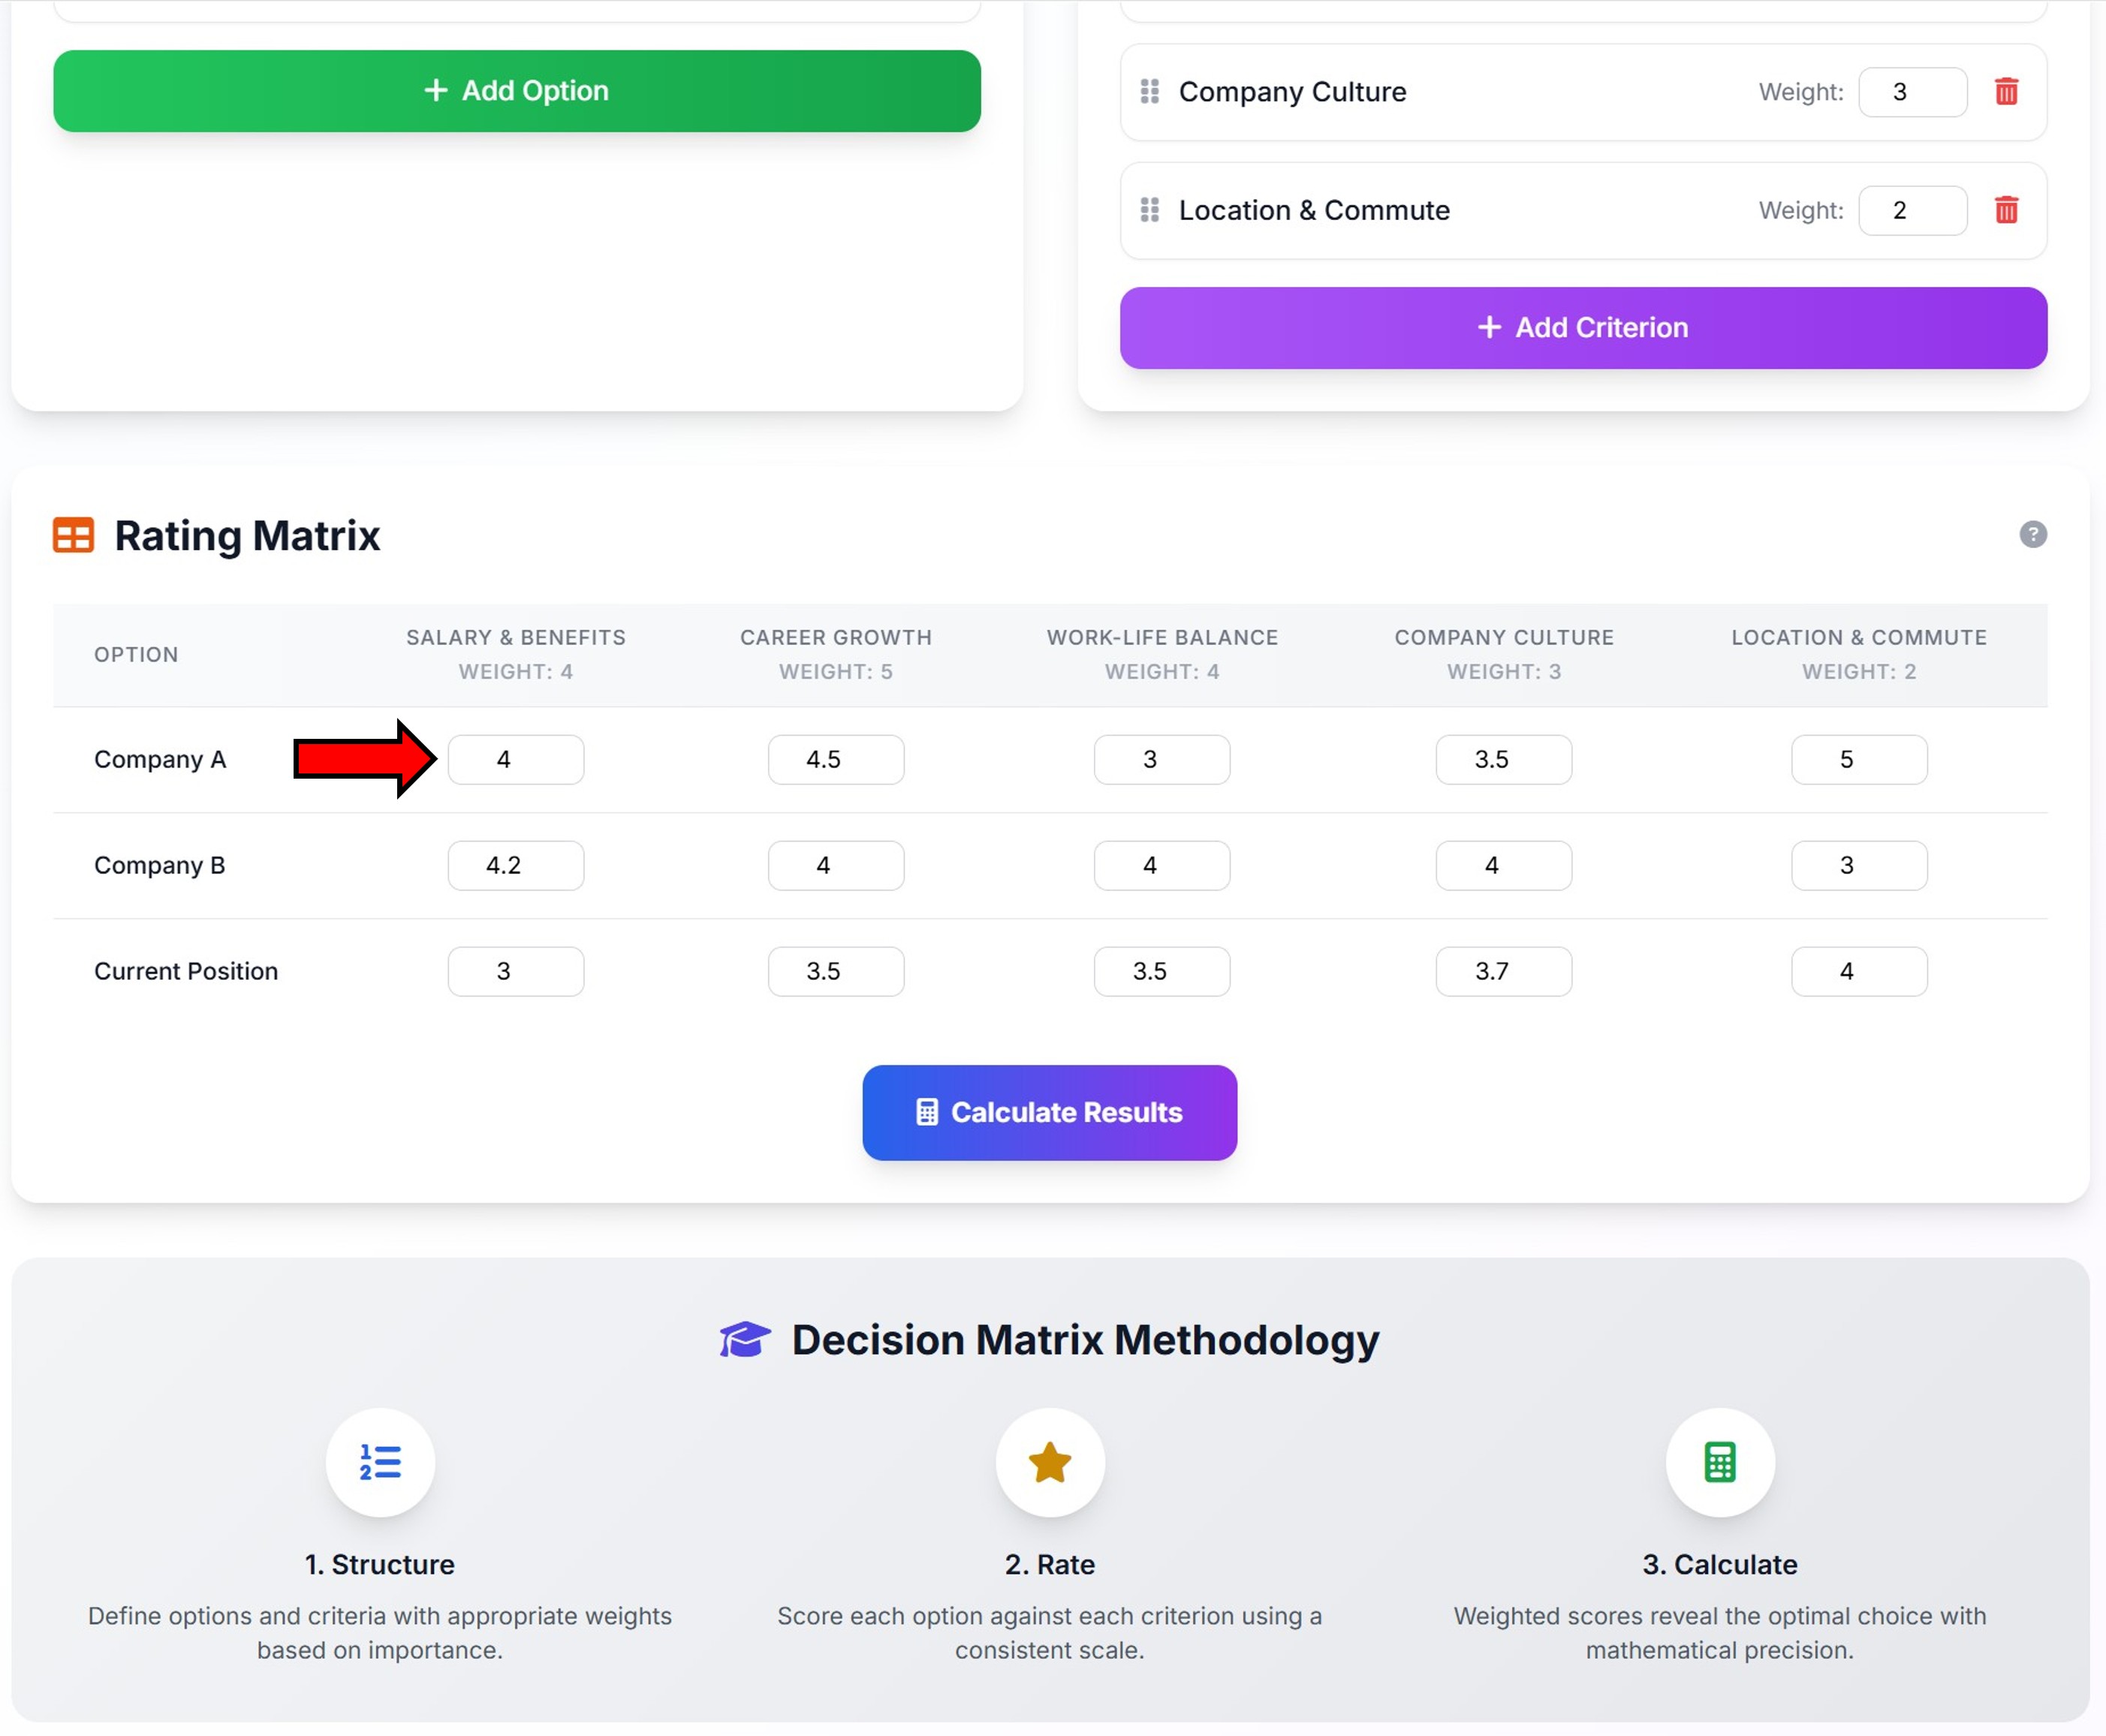The image size is (2106, 1736).
Task: Click the drag handle beside Company Culture
Action: pos(1149,92)
